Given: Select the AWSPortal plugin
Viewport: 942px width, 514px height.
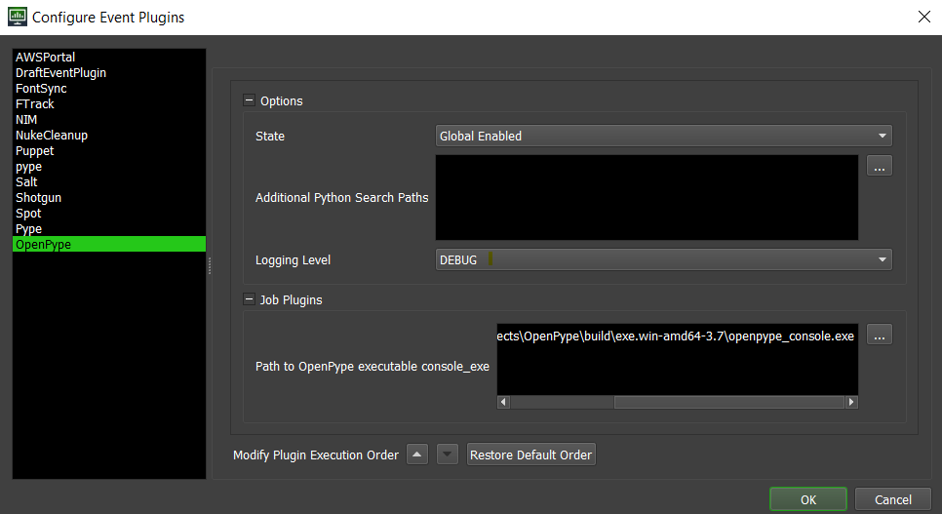Looking at the screenshot, I should coord(45,58).
